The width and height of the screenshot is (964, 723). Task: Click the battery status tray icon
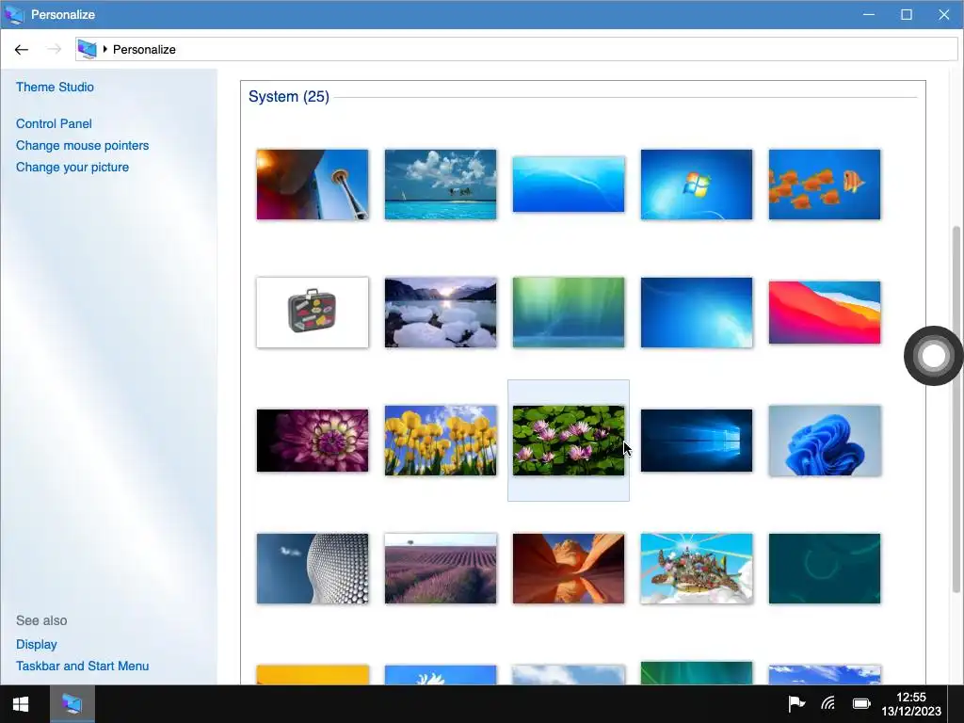[861, 703]
